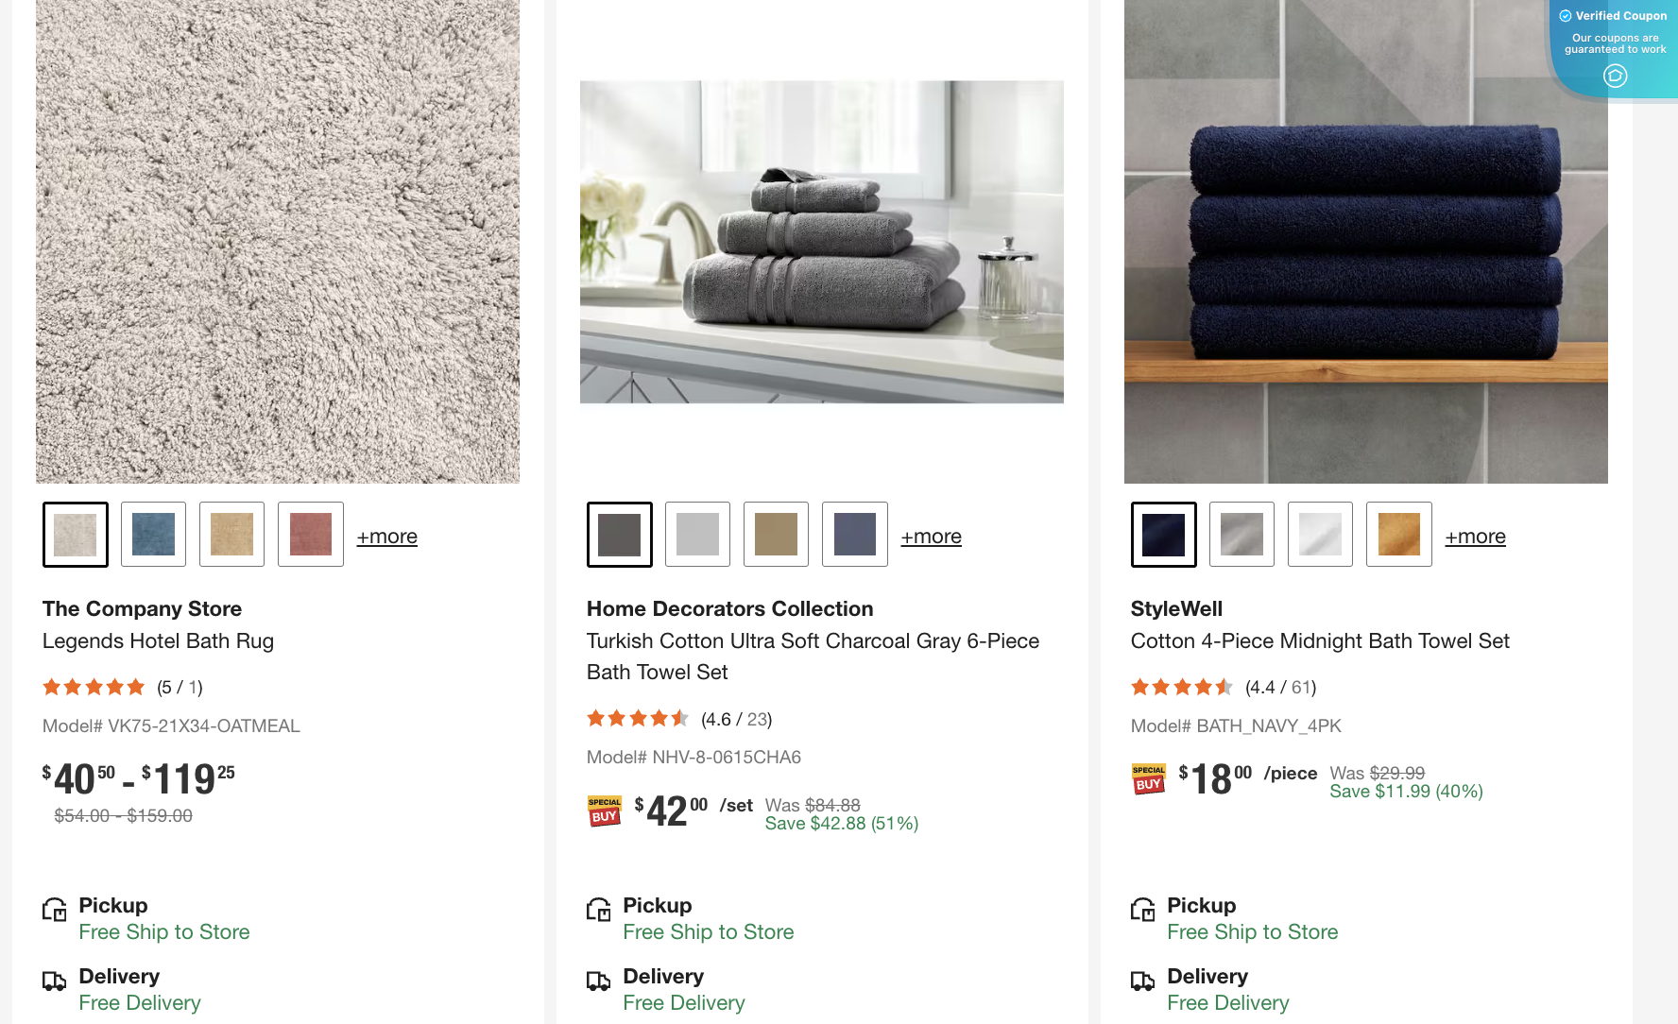Click the Delivery truck icon under the bath rug
This screenshot has height=1024, width=1678.
coord(56,981)
